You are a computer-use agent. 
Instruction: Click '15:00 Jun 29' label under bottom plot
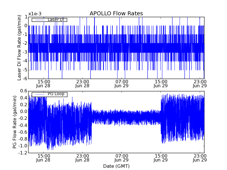pyautogui.click(x=161, y=158)
